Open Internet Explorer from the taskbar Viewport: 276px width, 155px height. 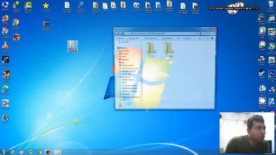pyautogui.click(x=13, y=152)
